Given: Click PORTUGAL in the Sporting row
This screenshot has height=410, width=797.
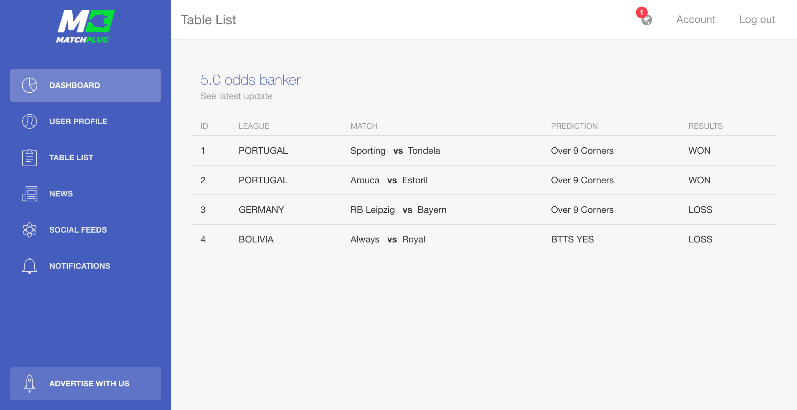Looking at the screenshot, I should pos(263,151).
